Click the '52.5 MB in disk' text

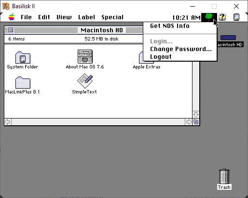(x=101, y=39)
